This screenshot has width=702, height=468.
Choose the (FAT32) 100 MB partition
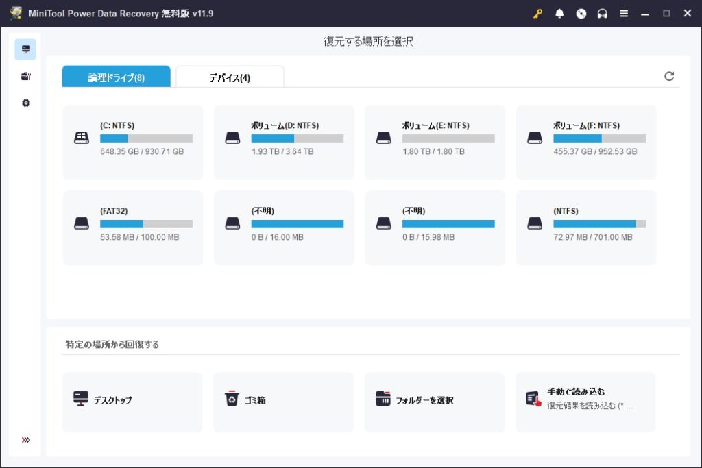pyautogui.click(x=133, y=227)
